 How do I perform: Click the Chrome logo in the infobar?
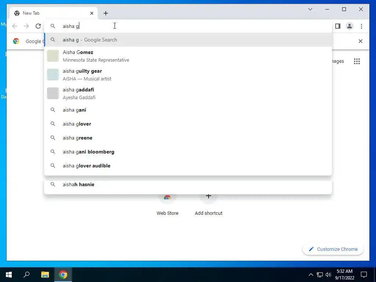(x=16, y=41)
